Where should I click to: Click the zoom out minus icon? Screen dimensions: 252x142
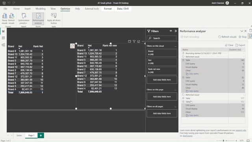click(217, 140)
